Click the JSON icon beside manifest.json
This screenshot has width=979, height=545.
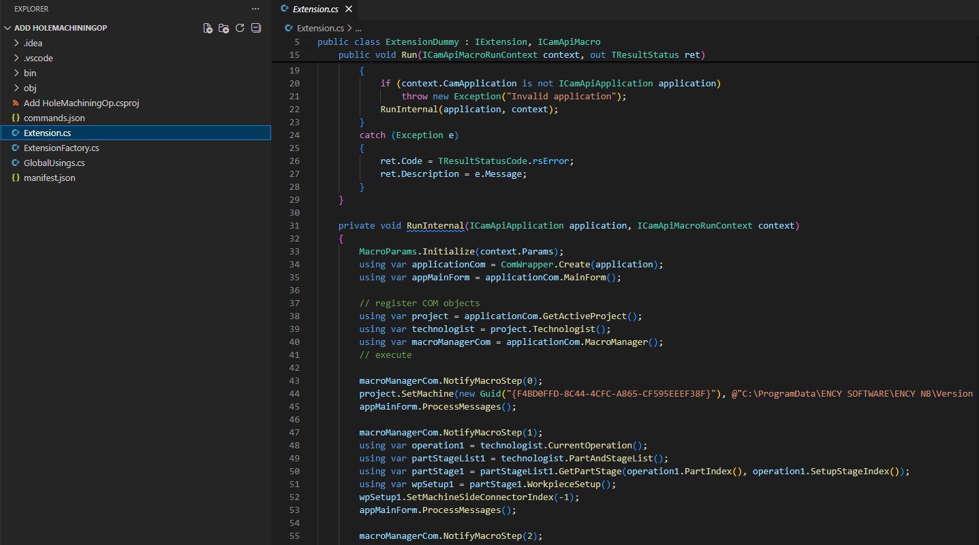coord(16,178)
